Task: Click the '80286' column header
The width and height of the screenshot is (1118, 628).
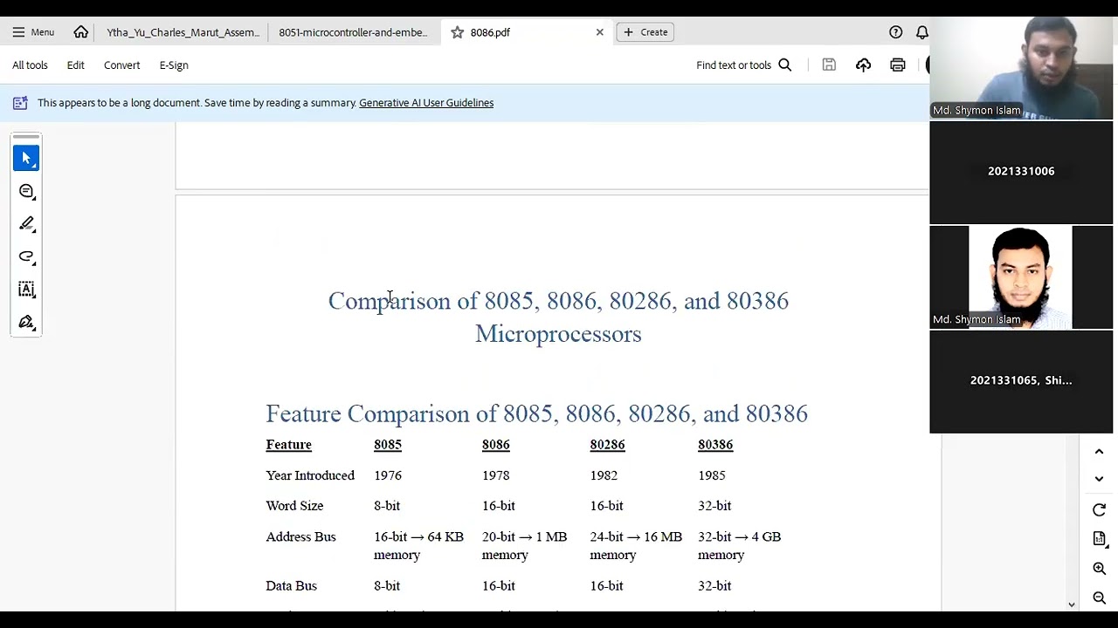Action: 607,445
